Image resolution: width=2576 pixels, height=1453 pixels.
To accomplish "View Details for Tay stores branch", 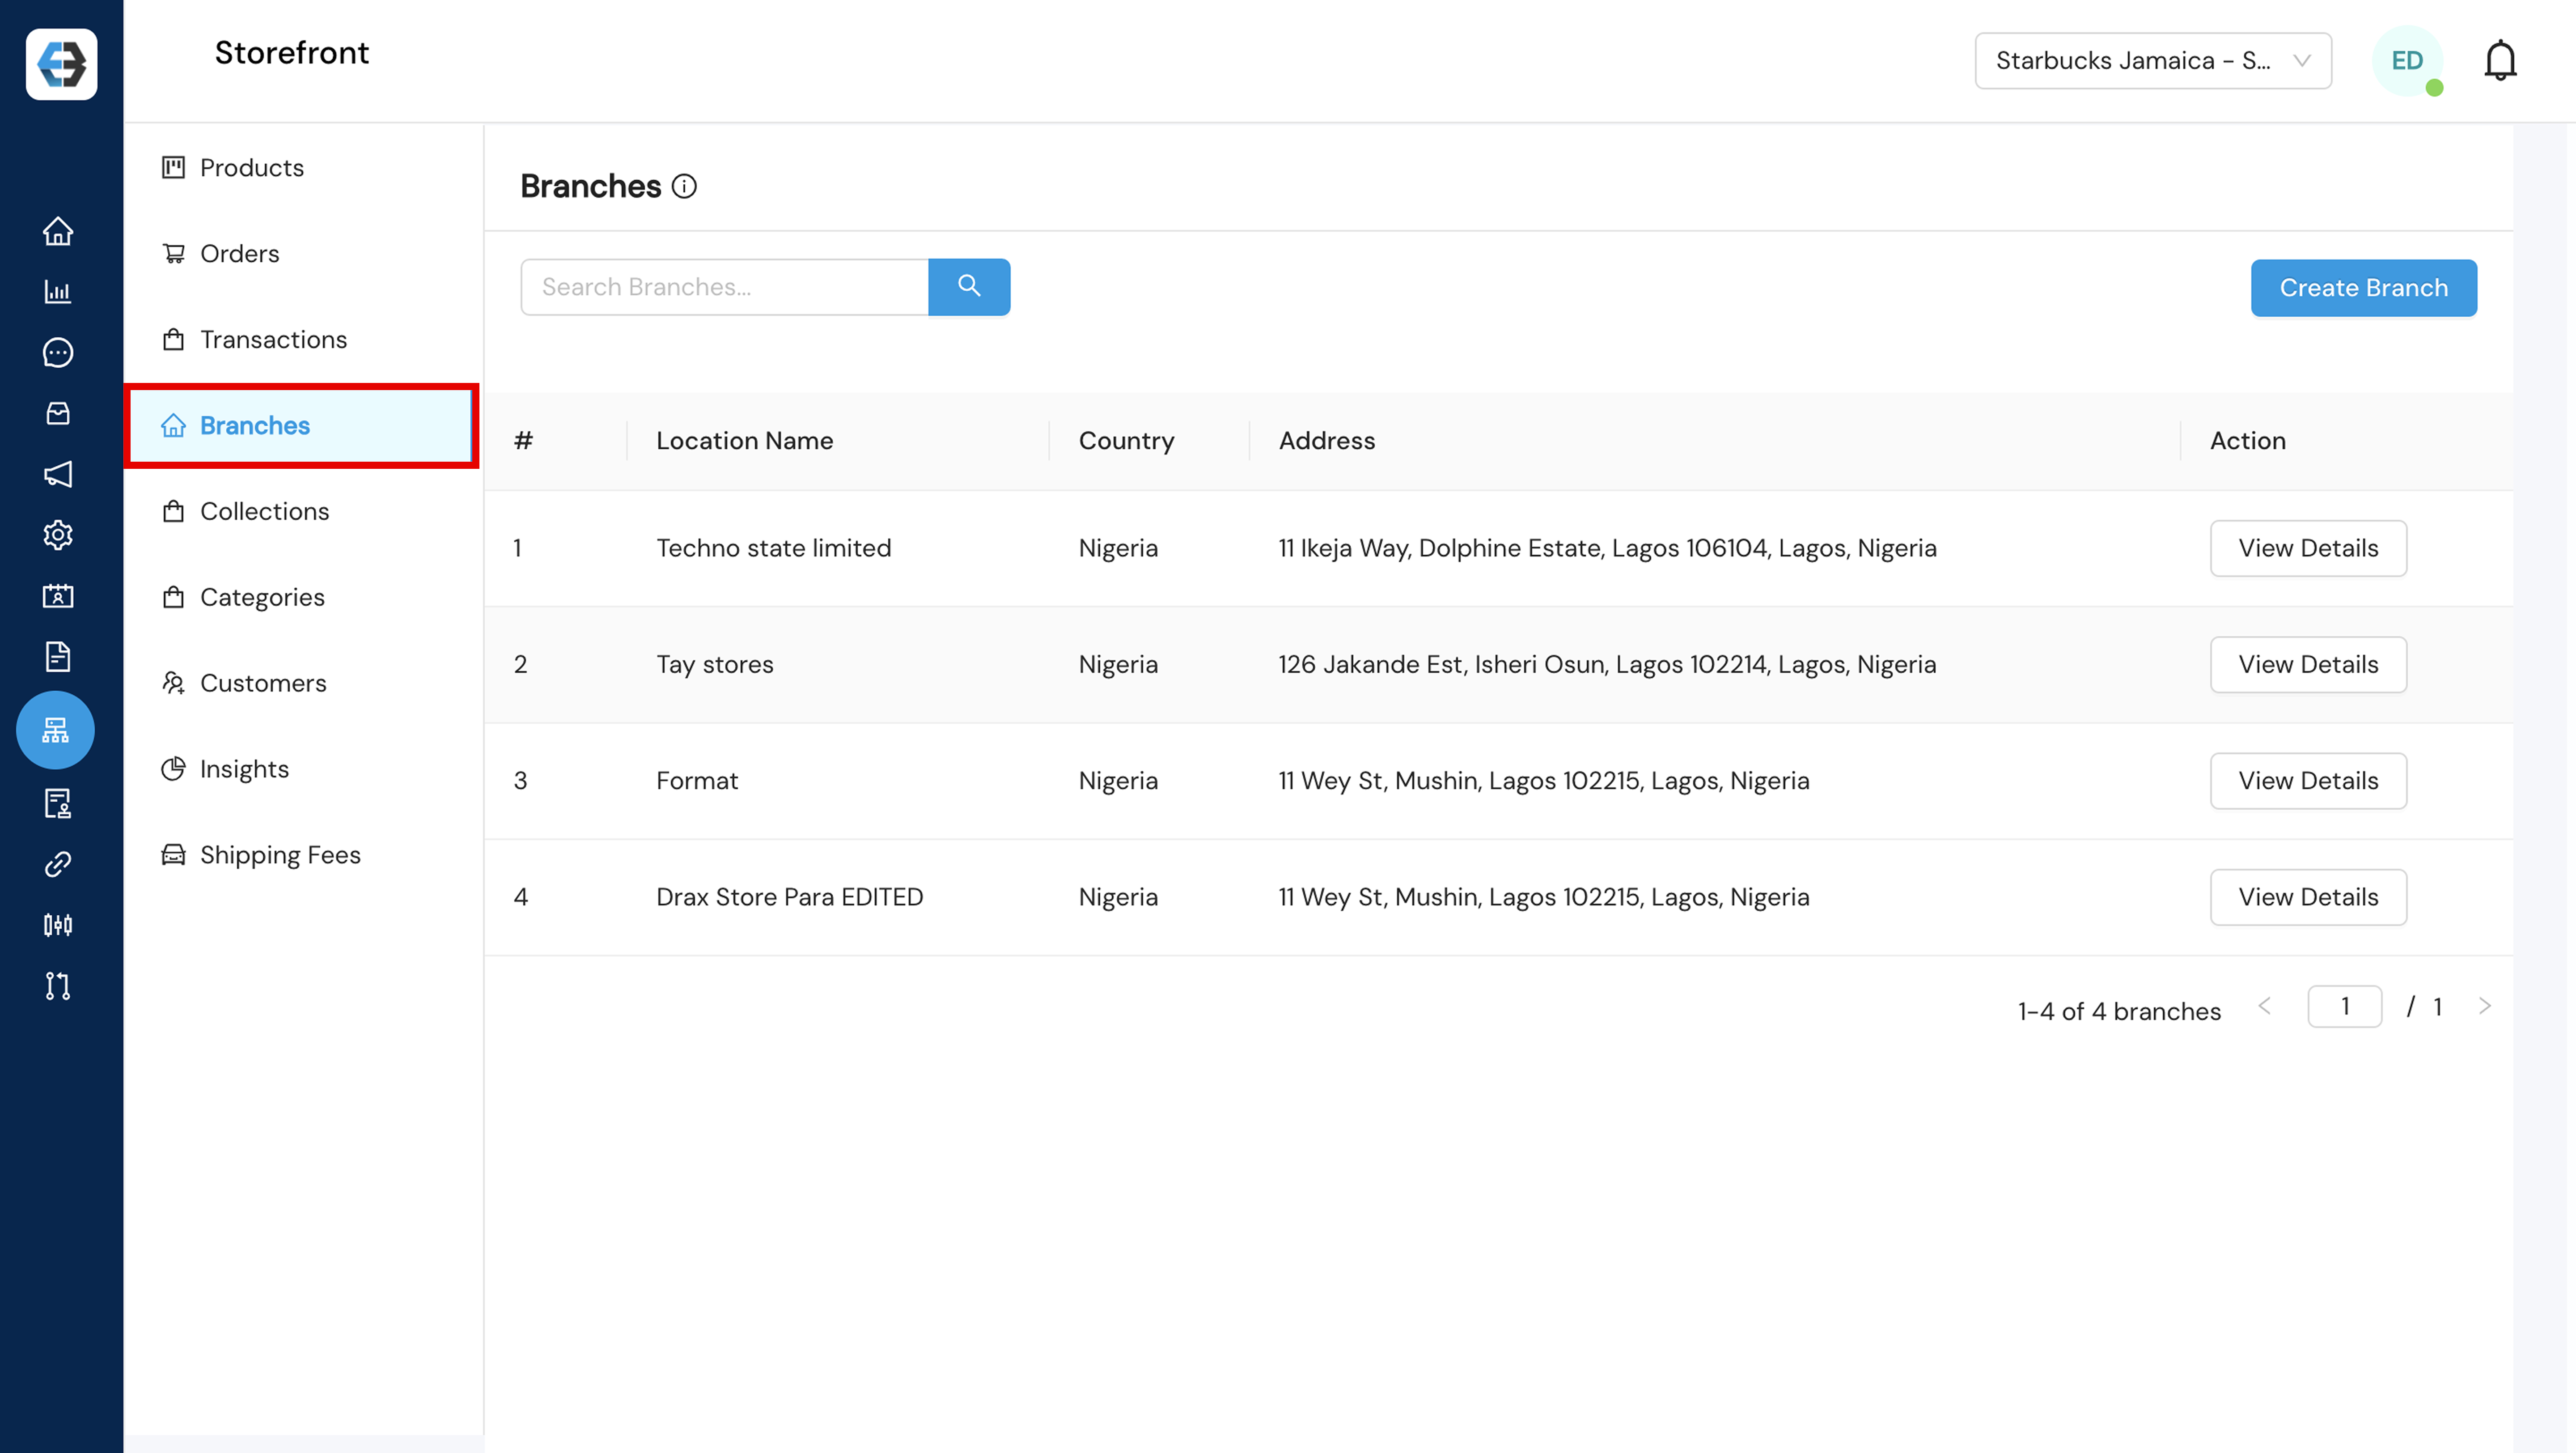I will tap(2307, 665).
